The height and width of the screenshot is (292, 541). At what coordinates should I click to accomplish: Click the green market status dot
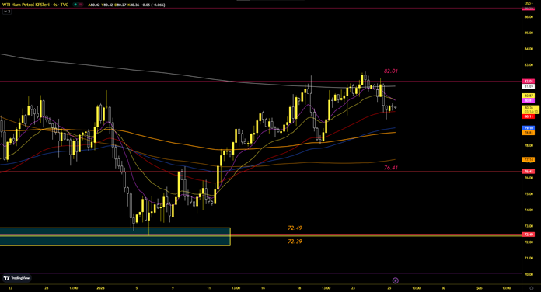pos(75,5)
